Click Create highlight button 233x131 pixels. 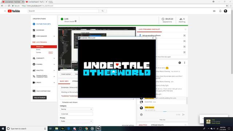[x=66, y=74]
